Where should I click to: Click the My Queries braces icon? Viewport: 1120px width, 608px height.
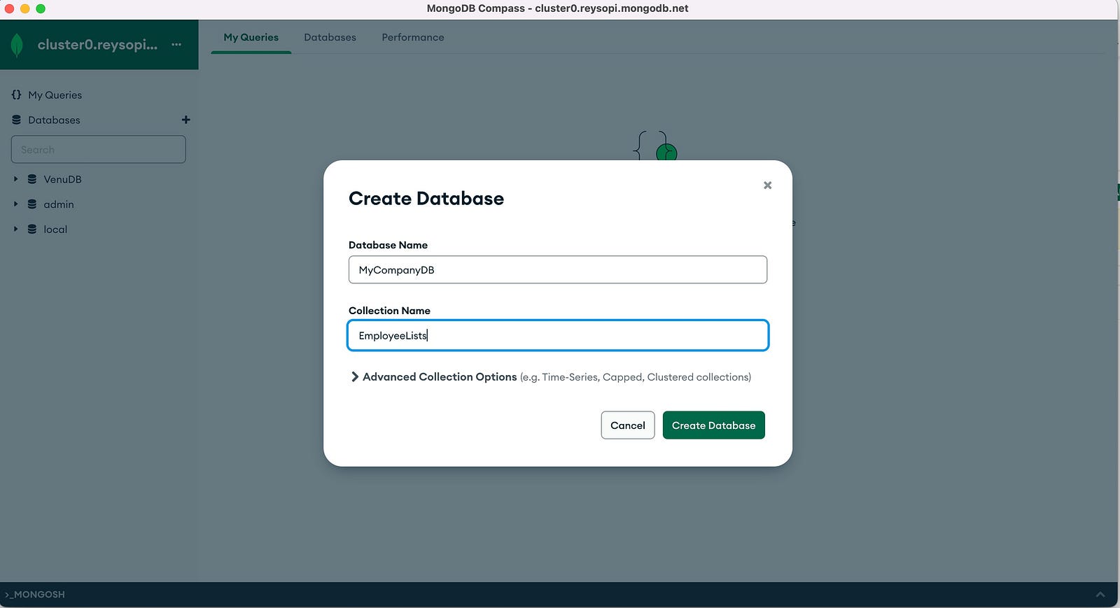pyautogui.click(x=16, y=94)
